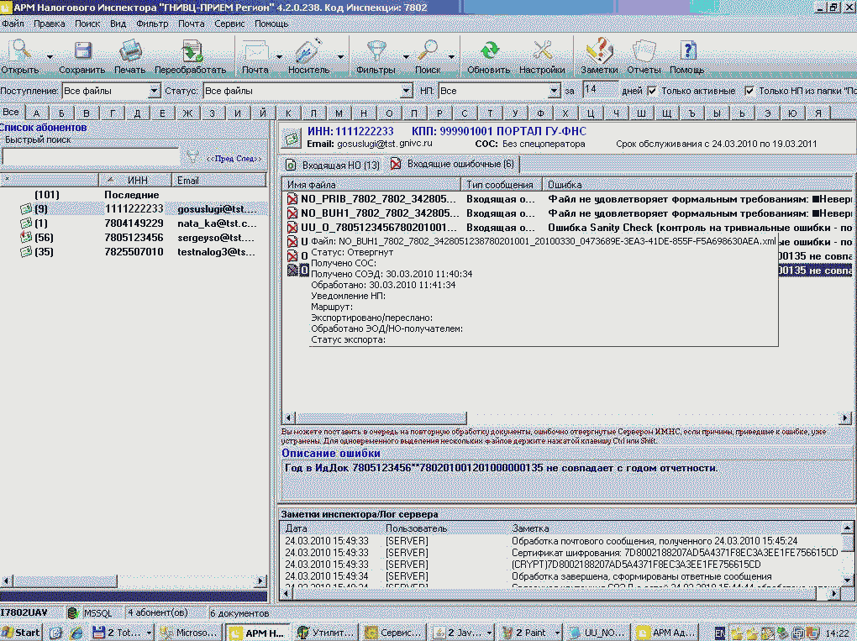This screenshot has height=641, width=857.
Task: Click the Windows Start button
Action: click(x=21, y=632)
